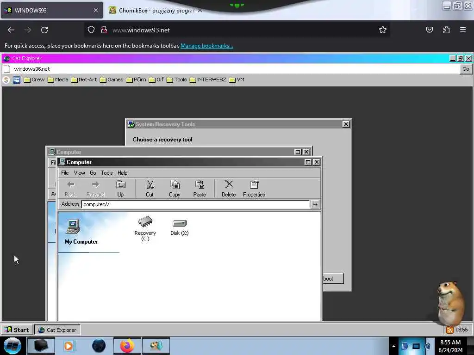474x355 pixels.
Task: Maximize the front Computer window
Action: 308,162
